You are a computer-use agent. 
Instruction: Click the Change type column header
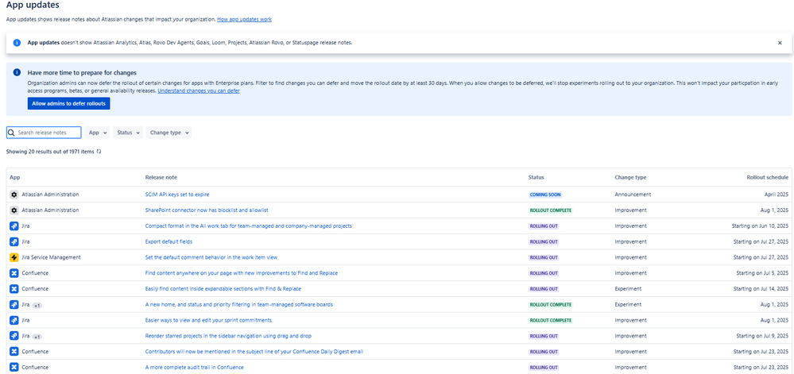coord(630,177)
